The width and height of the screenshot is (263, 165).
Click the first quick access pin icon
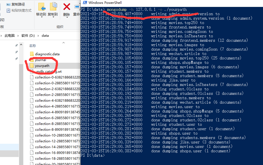[17, 45]
